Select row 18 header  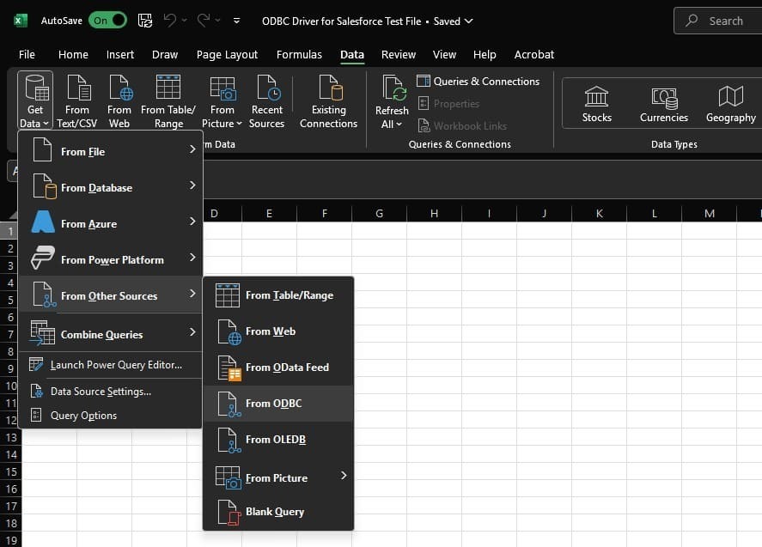pyautogui.click(x=10, y=523)
